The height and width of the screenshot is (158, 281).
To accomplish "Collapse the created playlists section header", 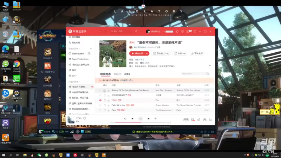I will click(74, 48).
